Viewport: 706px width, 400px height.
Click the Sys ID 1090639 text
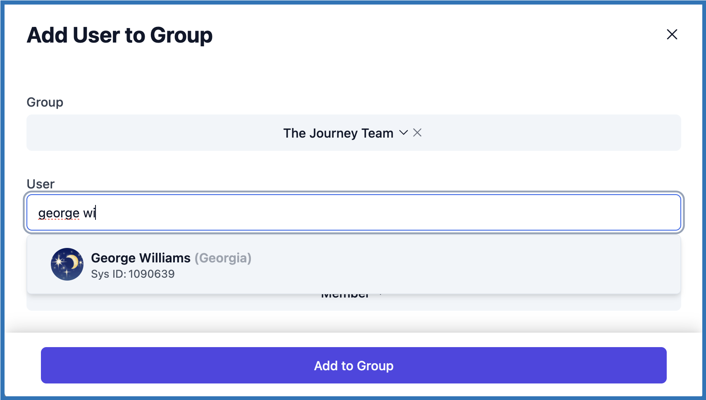coord(133,274)
